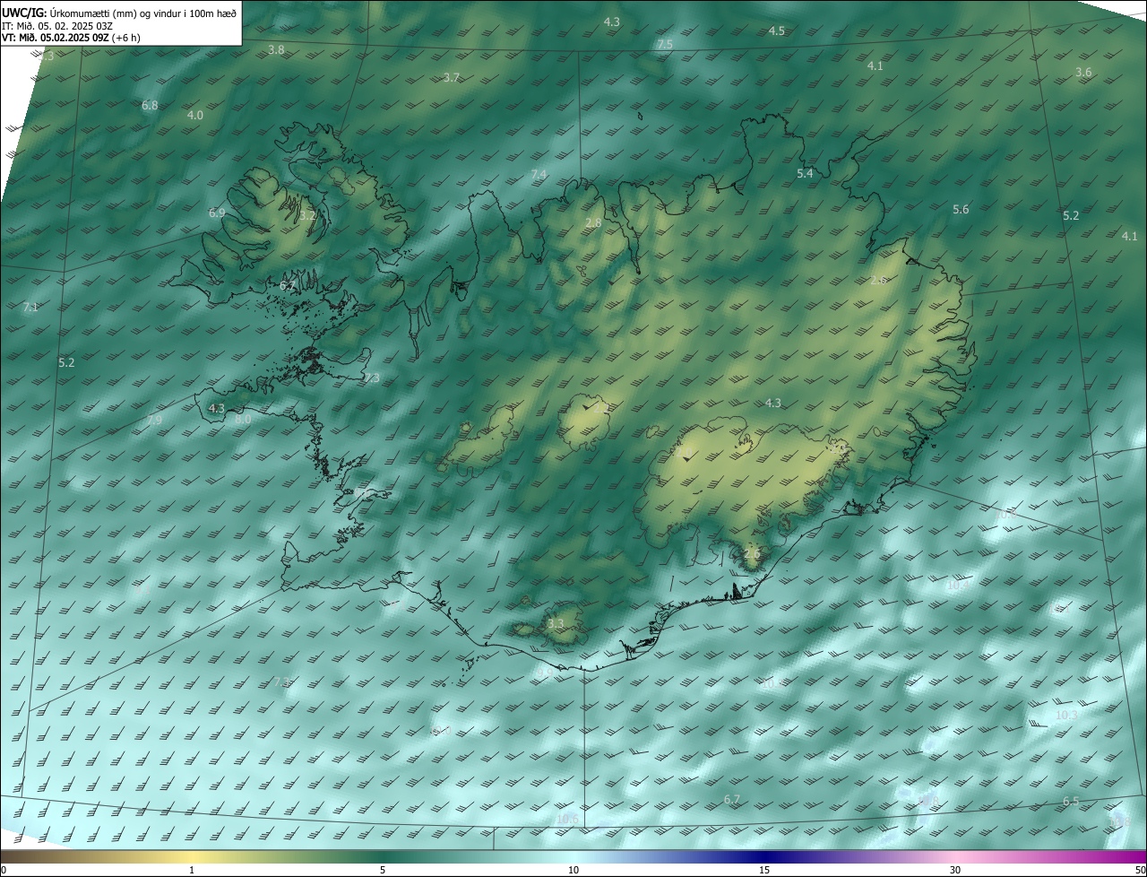1147x877 pixels.
Task: Click the map value label 7.9
Action: click(x=154, y=420)
